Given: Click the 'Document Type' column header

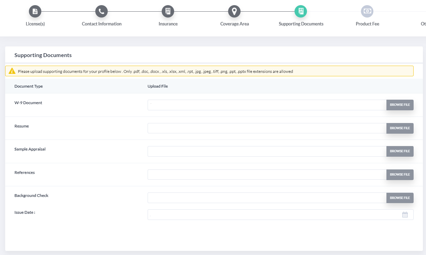Looking at the screenshot, I should pos(29,86).
